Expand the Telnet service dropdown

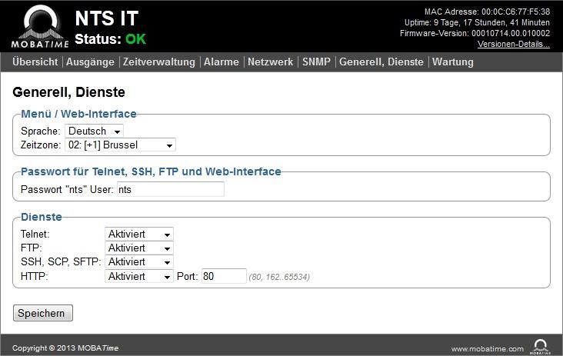[139, 234]
